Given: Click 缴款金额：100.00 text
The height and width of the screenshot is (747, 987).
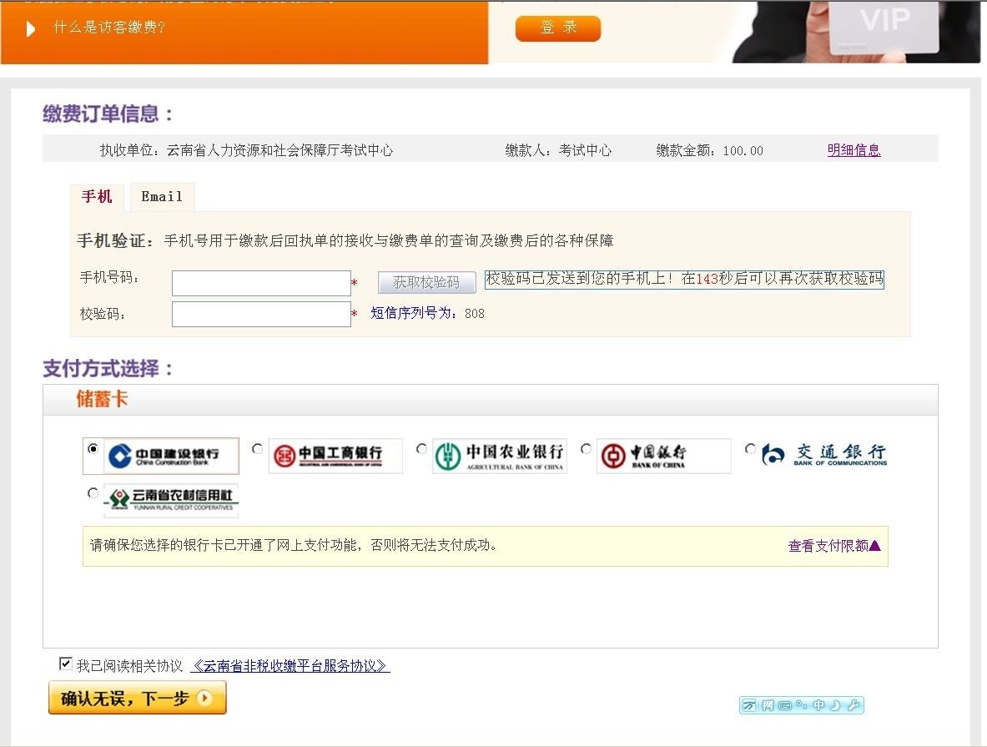Looking at the screenshot, I should click(x=709, y=150).
